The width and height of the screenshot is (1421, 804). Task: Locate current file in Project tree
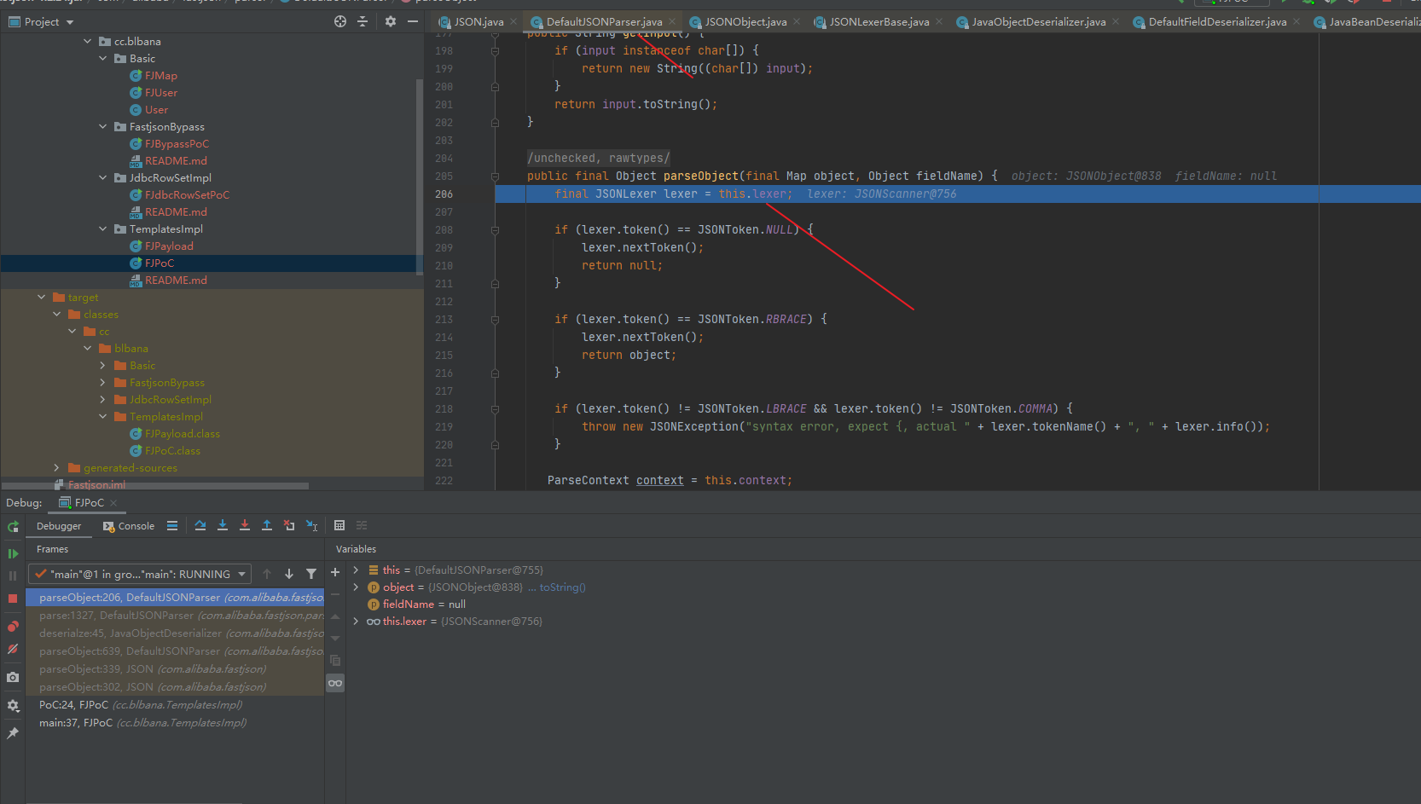pos(340,21)
